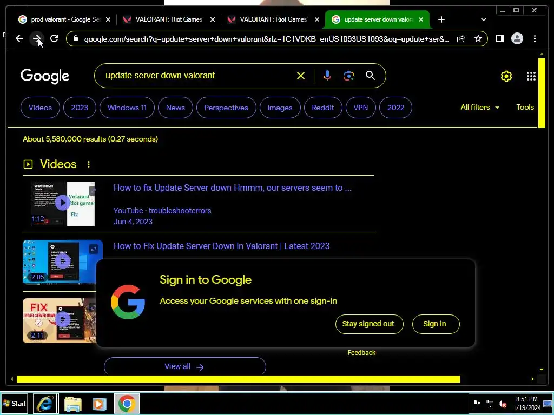Select the Perspectives filter chip
The height and width of the screenshot is (415, 554).
click(226, 108)
